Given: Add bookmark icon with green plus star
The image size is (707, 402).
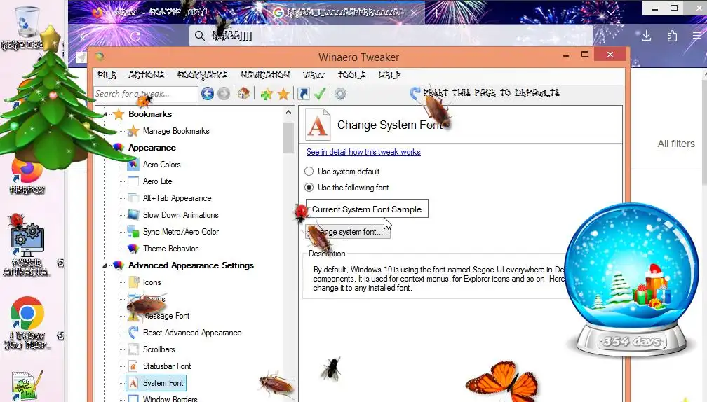Looking at the screenshot, I should pyautogui.click(x=267, y=94).
